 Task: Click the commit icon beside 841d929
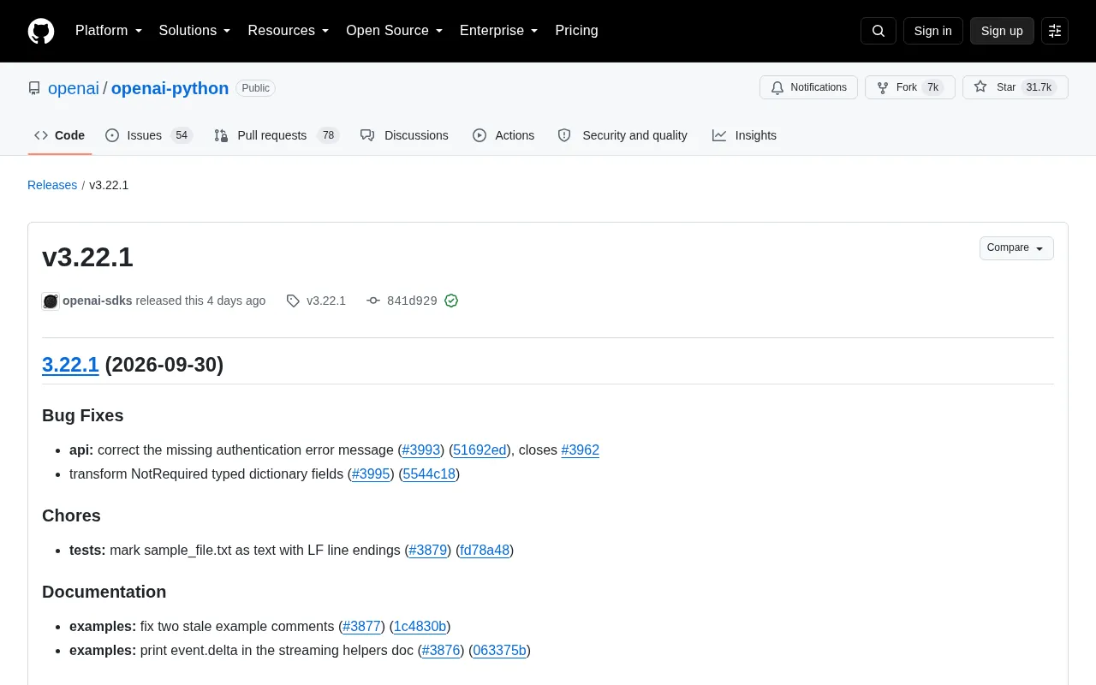[x=373, y=301]
